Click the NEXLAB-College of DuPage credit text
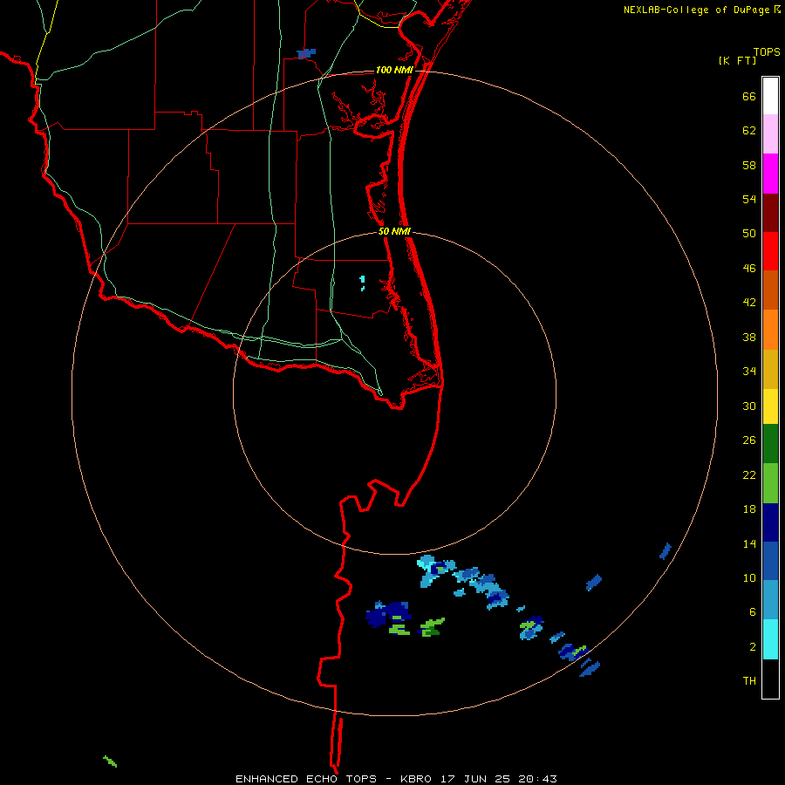Viewport: 785px width, 785px height. tap(696, 10)
